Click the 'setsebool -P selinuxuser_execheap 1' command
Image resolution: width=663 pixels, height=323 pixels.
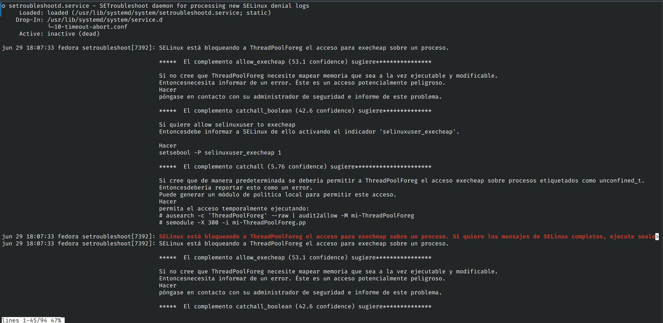220,153
